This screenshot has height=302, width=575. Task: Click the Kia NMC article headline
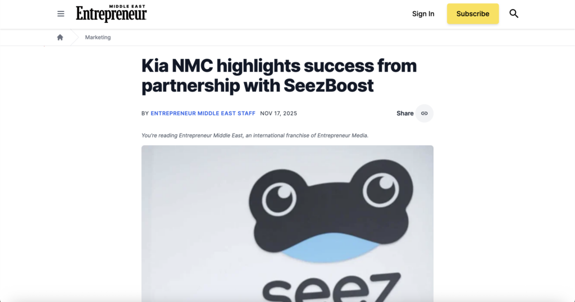pos(279,75)
